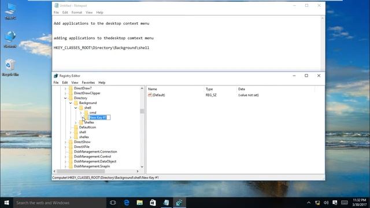Open the volume tray icon

coord(326,203)
